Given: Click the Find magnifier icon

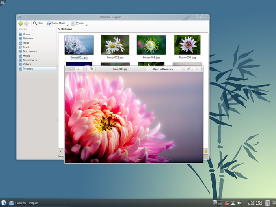Looking at the screenshot, I should coord(35,24).
